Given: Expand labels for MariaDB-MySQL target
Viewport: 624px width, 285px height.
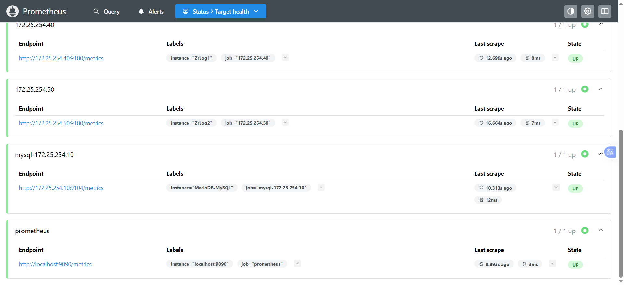Looking at the screenshot, I should click(x=321, y=187).
